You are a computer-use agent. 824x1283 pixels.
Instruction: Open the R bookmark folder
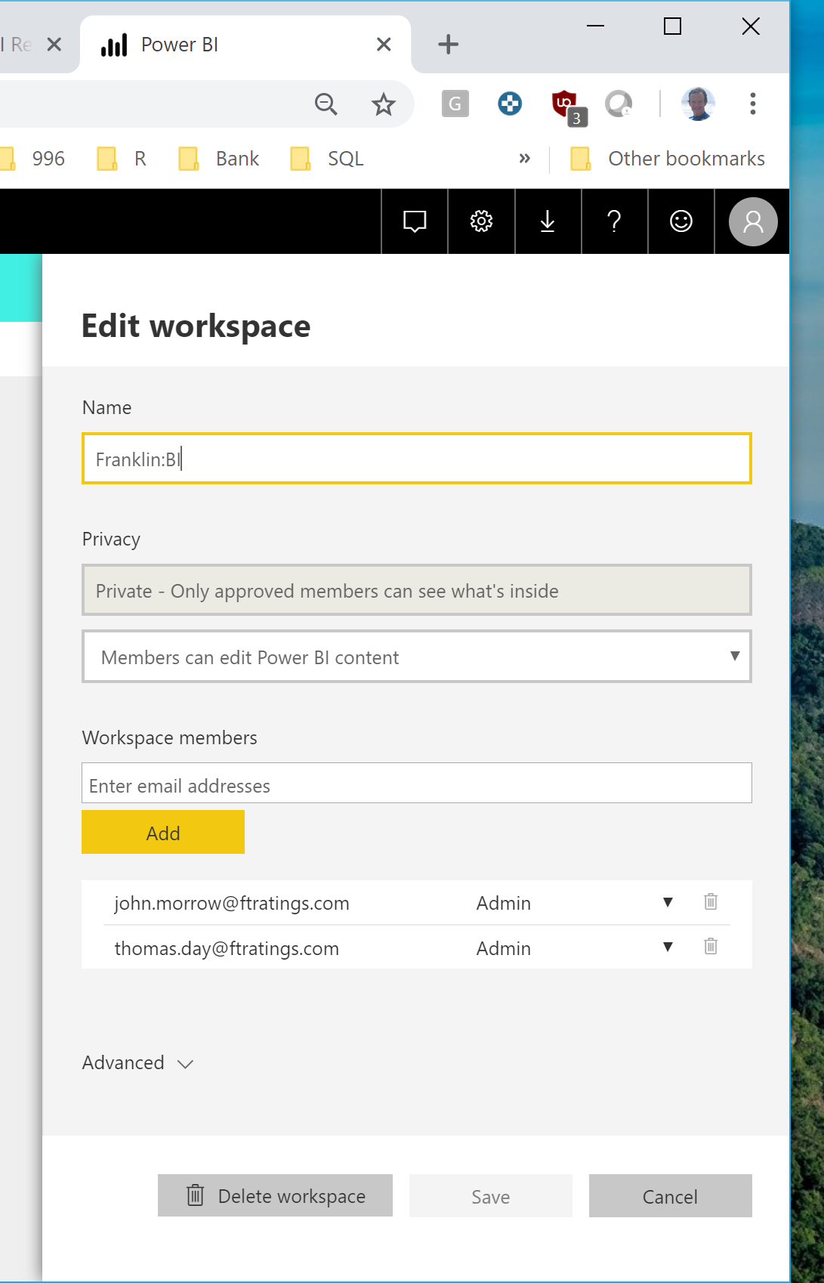pos(122,159)
